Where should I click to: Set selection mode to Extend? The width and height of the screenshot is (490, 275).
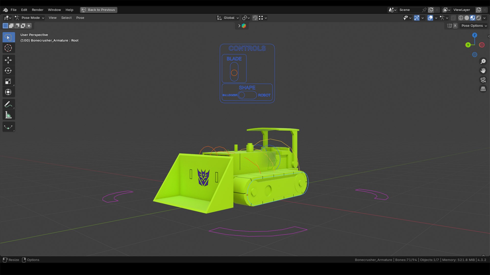11,25
